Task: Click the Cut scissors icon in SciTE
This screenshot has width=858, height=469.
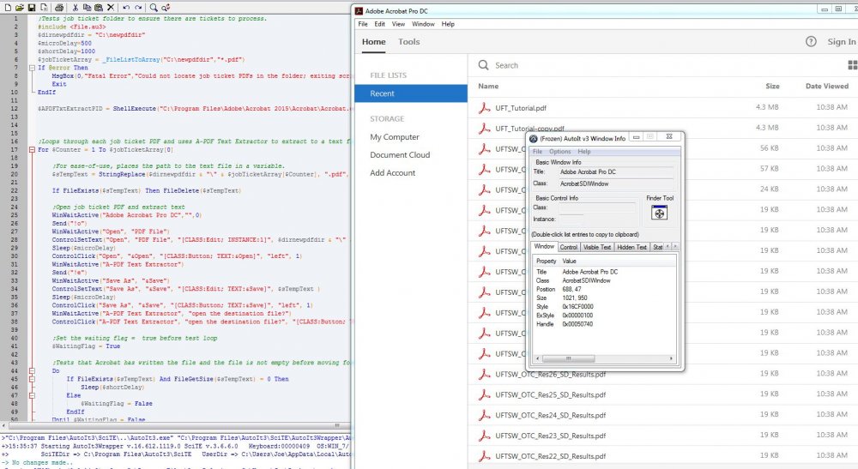Action: (x=75, y=7)
